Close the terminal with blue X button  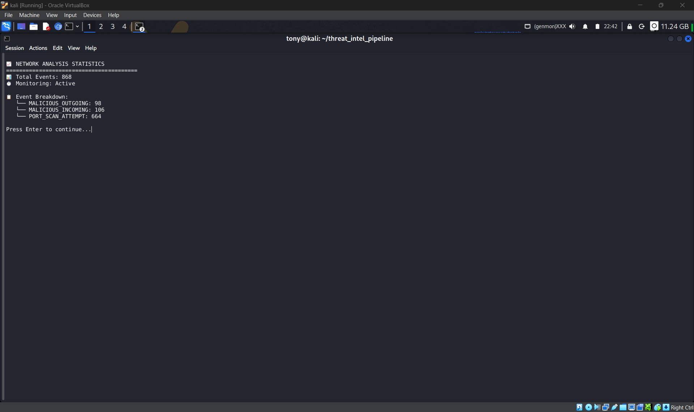tap(688, 39)
